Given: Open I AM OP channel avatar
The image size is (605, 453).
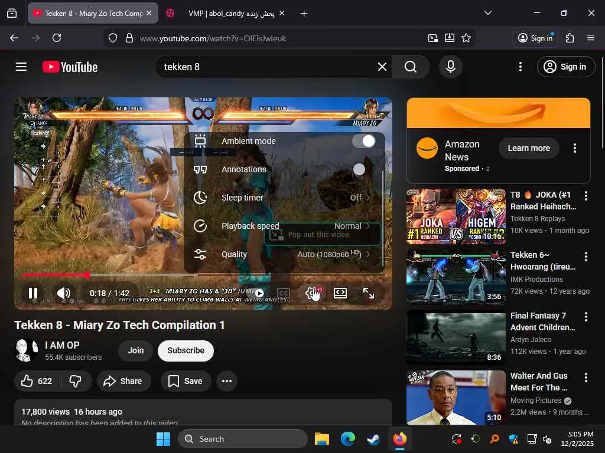Looking at the screenshot, I should coord(26,350).
